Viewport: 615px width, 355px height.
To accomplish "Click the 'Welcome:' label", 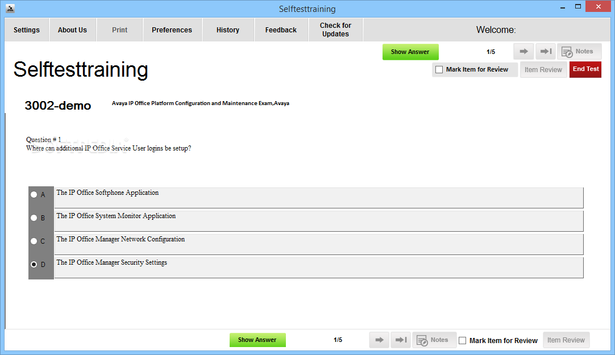I will (496, 30).
